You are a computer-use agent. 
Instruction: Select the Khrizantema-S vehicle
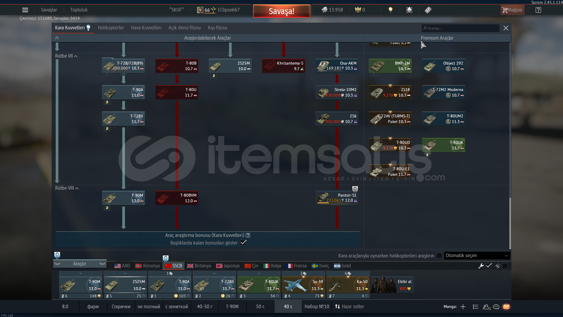point(284,66)
